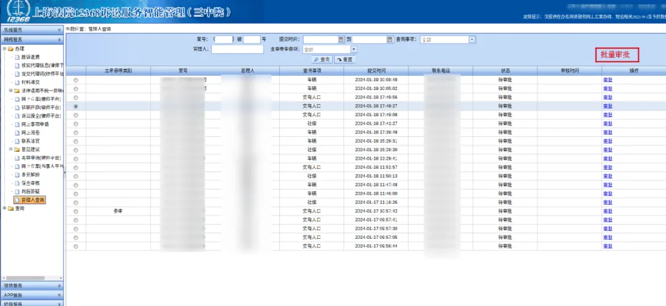Collapse the 办理 folder
The height and width of the screenshot is (306, 666).
4,49
